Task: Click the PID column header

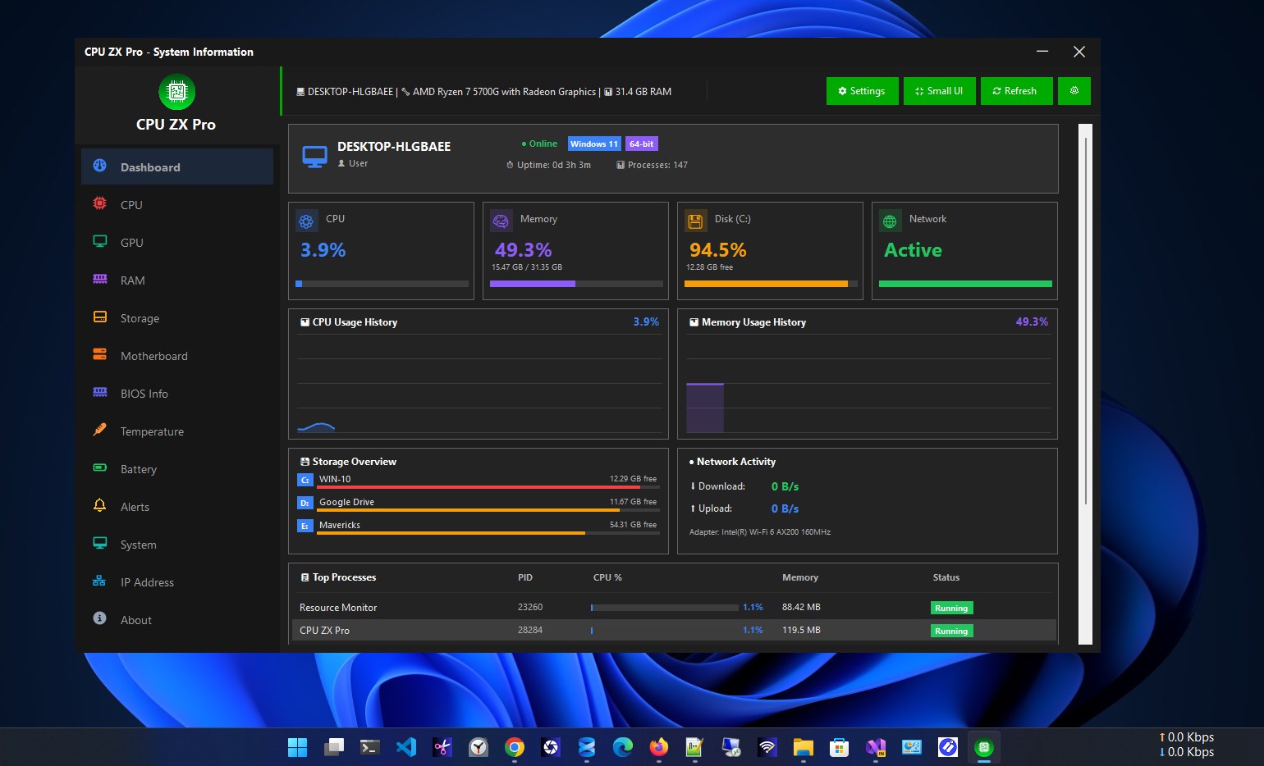Action: pyautogui.click(x=525, y=577)
